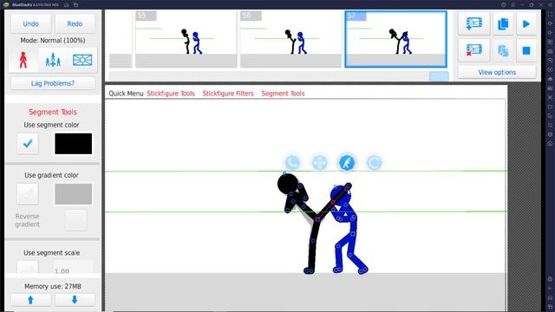
Task: Open the BlueStacks hamburger menu
Action: pyautogui.click(x=513, y=4)
